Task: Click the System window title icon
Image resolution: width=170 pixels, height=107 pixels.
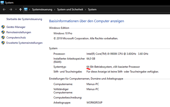Action: 2,3
